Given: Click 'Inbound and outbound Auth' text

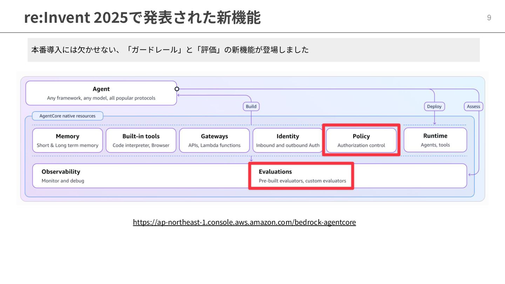Looking at the screenshot, I should [288, 146].
